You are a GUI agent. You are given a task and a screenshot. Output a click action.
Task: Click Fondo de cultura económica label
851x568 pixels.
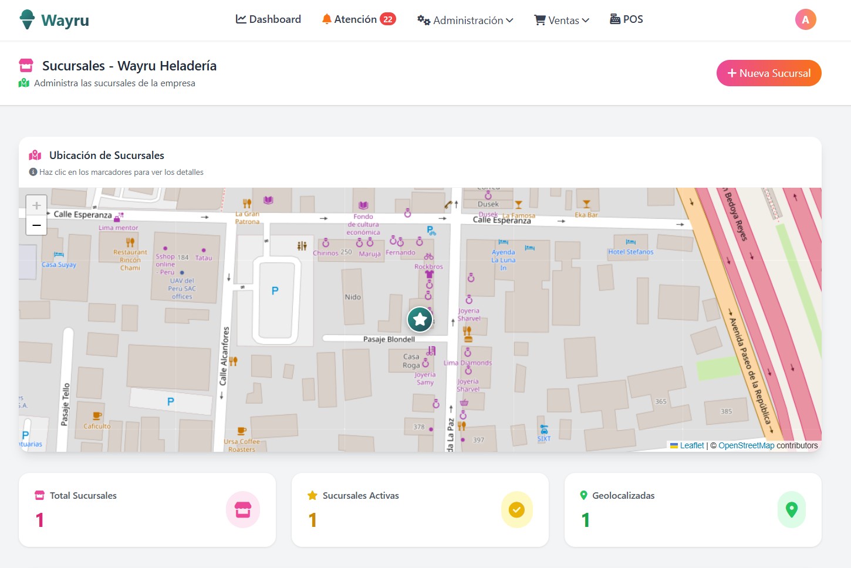[x=363, y=224]
